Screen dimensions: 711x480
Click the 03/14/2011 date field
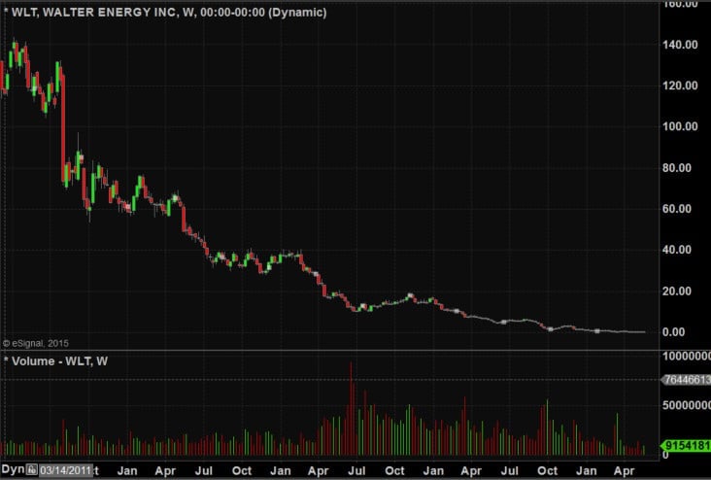coord(66,470)
